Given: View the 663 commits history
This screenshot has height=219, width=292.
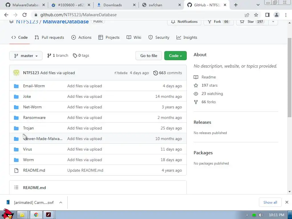Looking at the screenshot, I should pos(168,73).
